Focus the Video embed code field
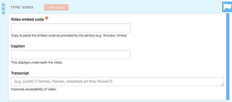The height and width of the screenshot is (102, 232). (71, 28)
